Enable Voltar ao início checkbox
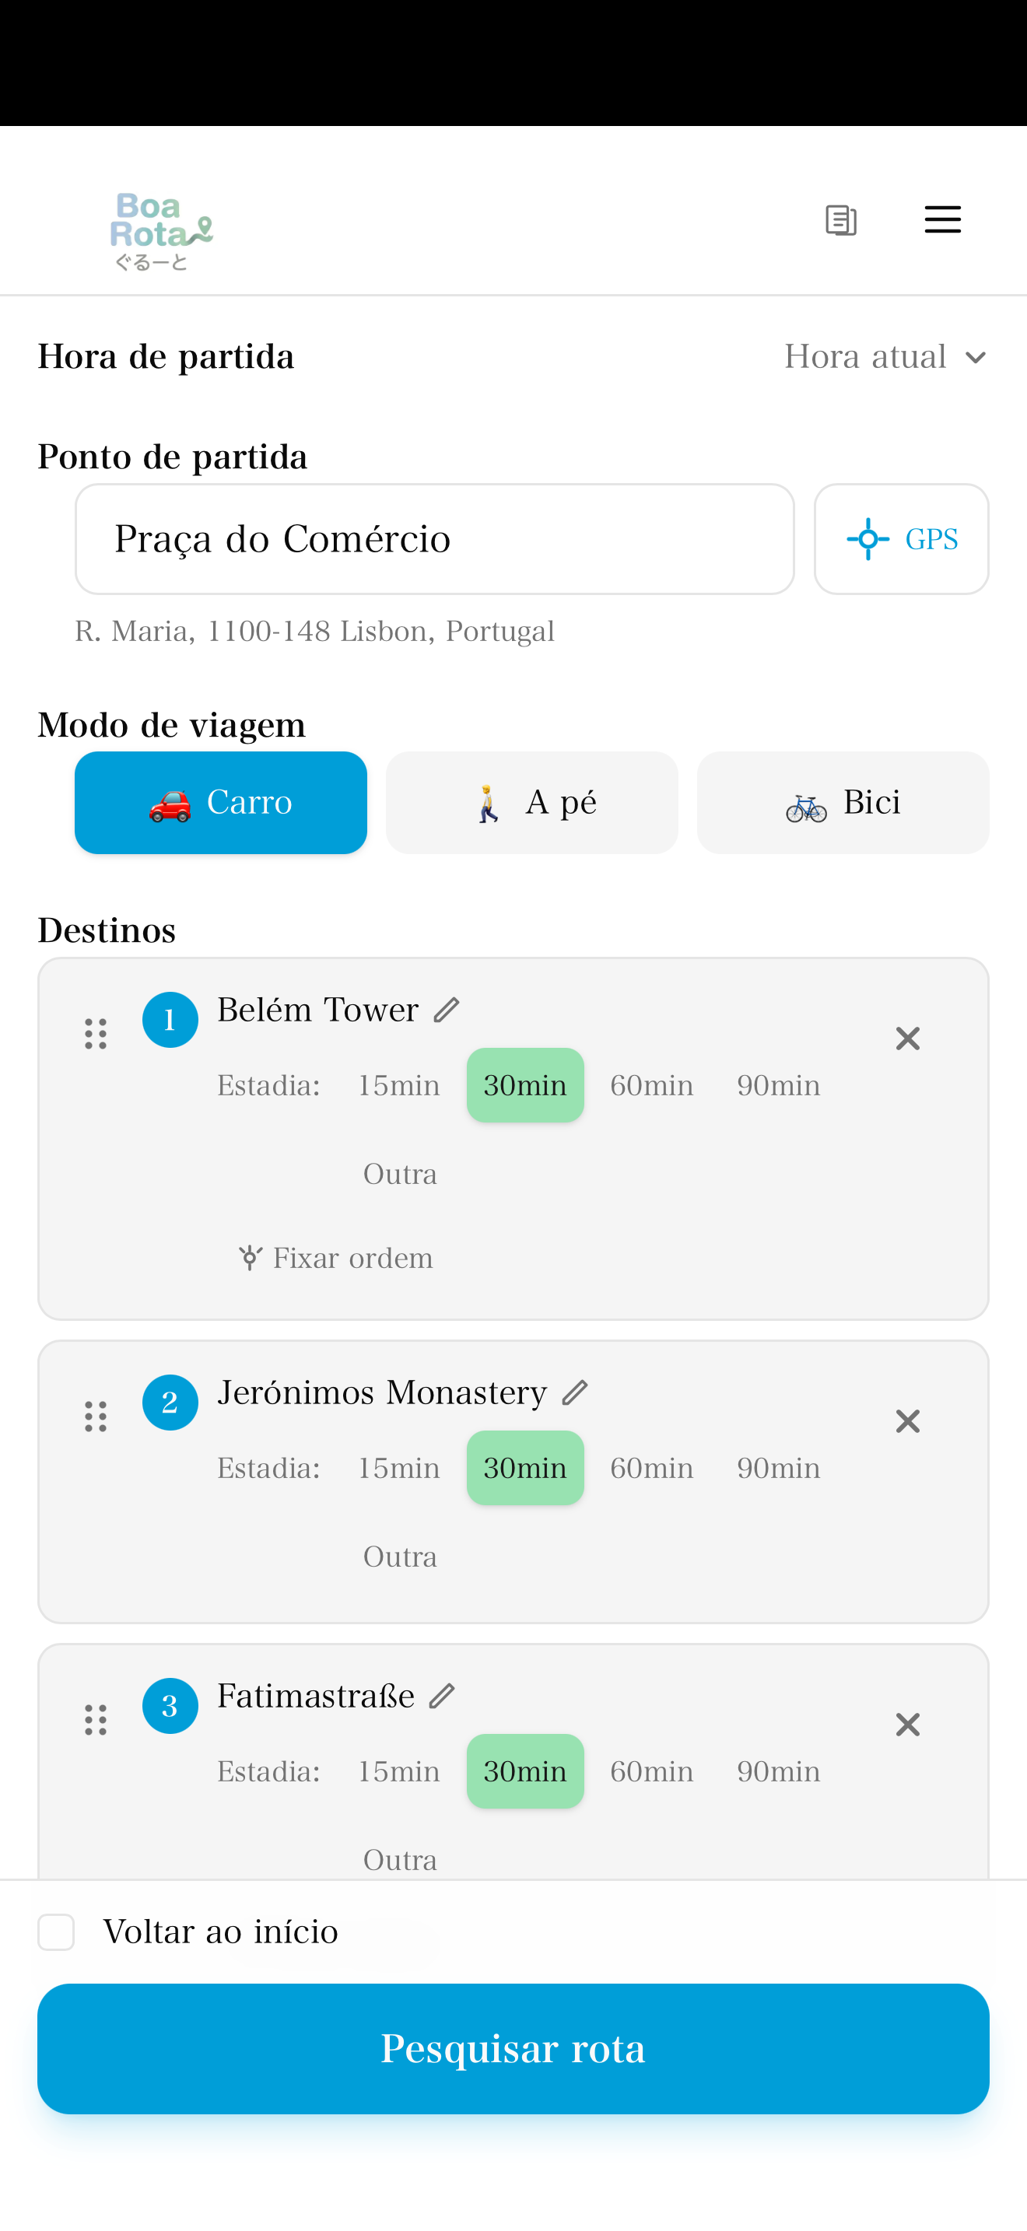The image size is (1027, 2231). pyautogui.click(x=56, y=1932)
